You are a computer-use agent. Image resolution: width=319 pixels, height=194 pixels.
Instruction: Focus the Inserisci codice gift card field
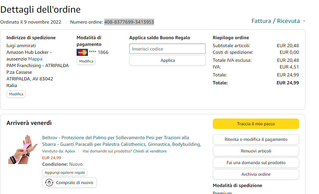click(x=167, y=49)
